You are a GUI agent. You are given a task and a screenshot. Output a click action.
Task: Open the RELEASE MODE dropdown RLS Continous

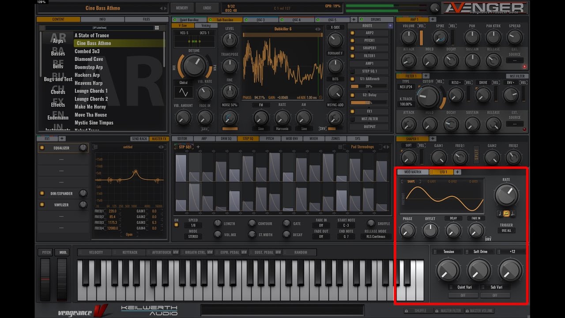pyautogui.click(x=376, y=236)
